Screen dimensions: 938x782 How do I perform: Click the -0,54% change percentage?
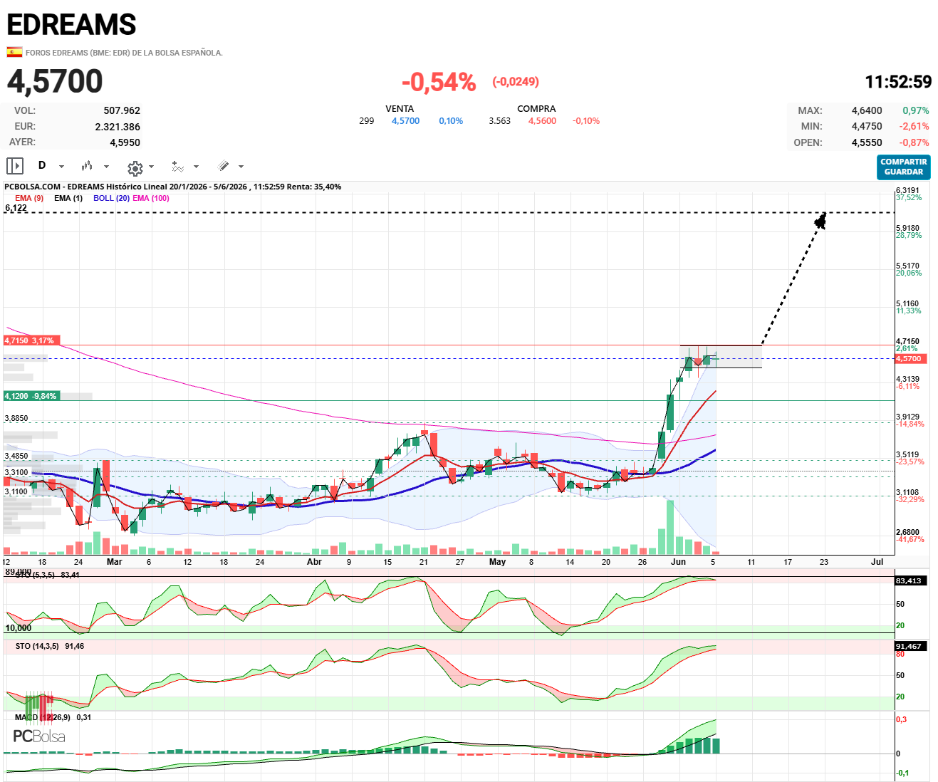pyautogui.click(x=439, y=82)
